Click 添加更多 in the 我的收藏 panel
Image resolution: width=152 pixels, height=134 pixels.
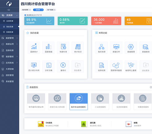[x=78, y=66]
